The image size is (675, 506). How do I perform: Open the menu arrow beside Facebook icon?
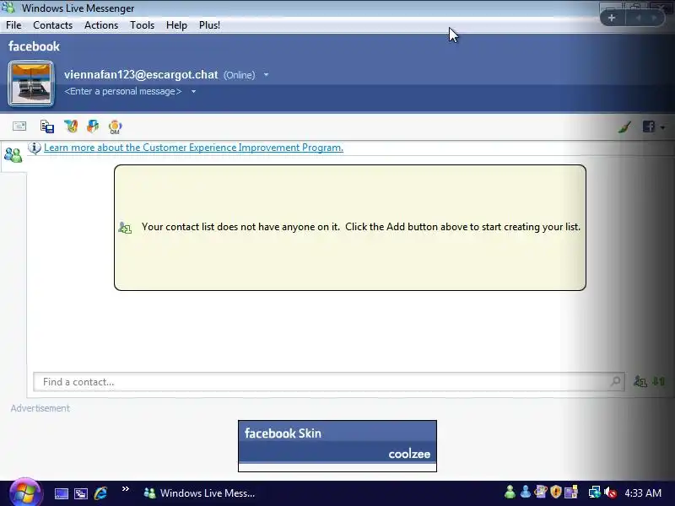click(662, 127)
